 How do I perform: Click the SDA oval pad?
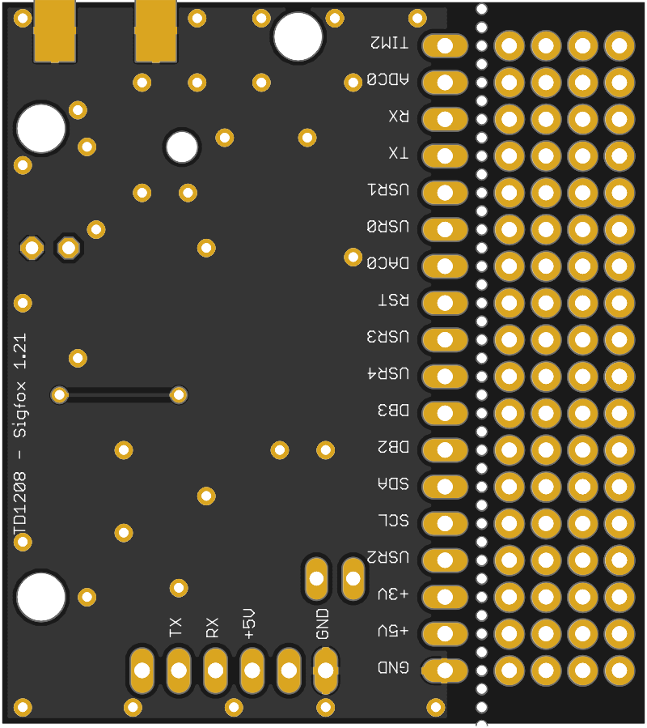(444, 486)
